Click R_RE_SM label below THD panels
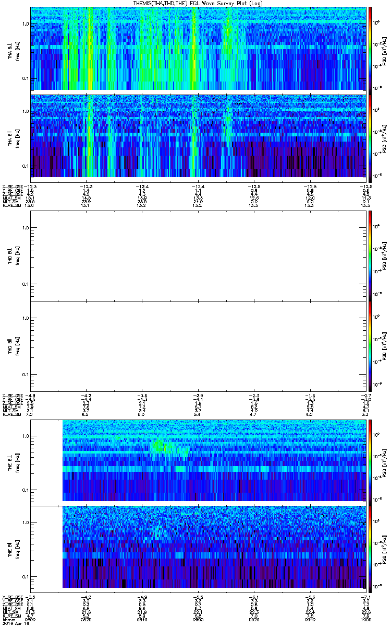This screenshot has height=627, width=391. [x=11, y=415]
